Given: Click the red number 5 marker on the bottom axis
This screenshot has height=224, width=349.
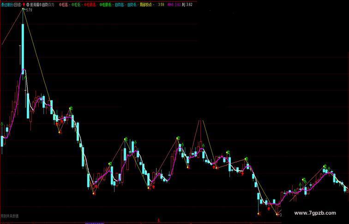Looking at the screenshot, I should point(159,220).
